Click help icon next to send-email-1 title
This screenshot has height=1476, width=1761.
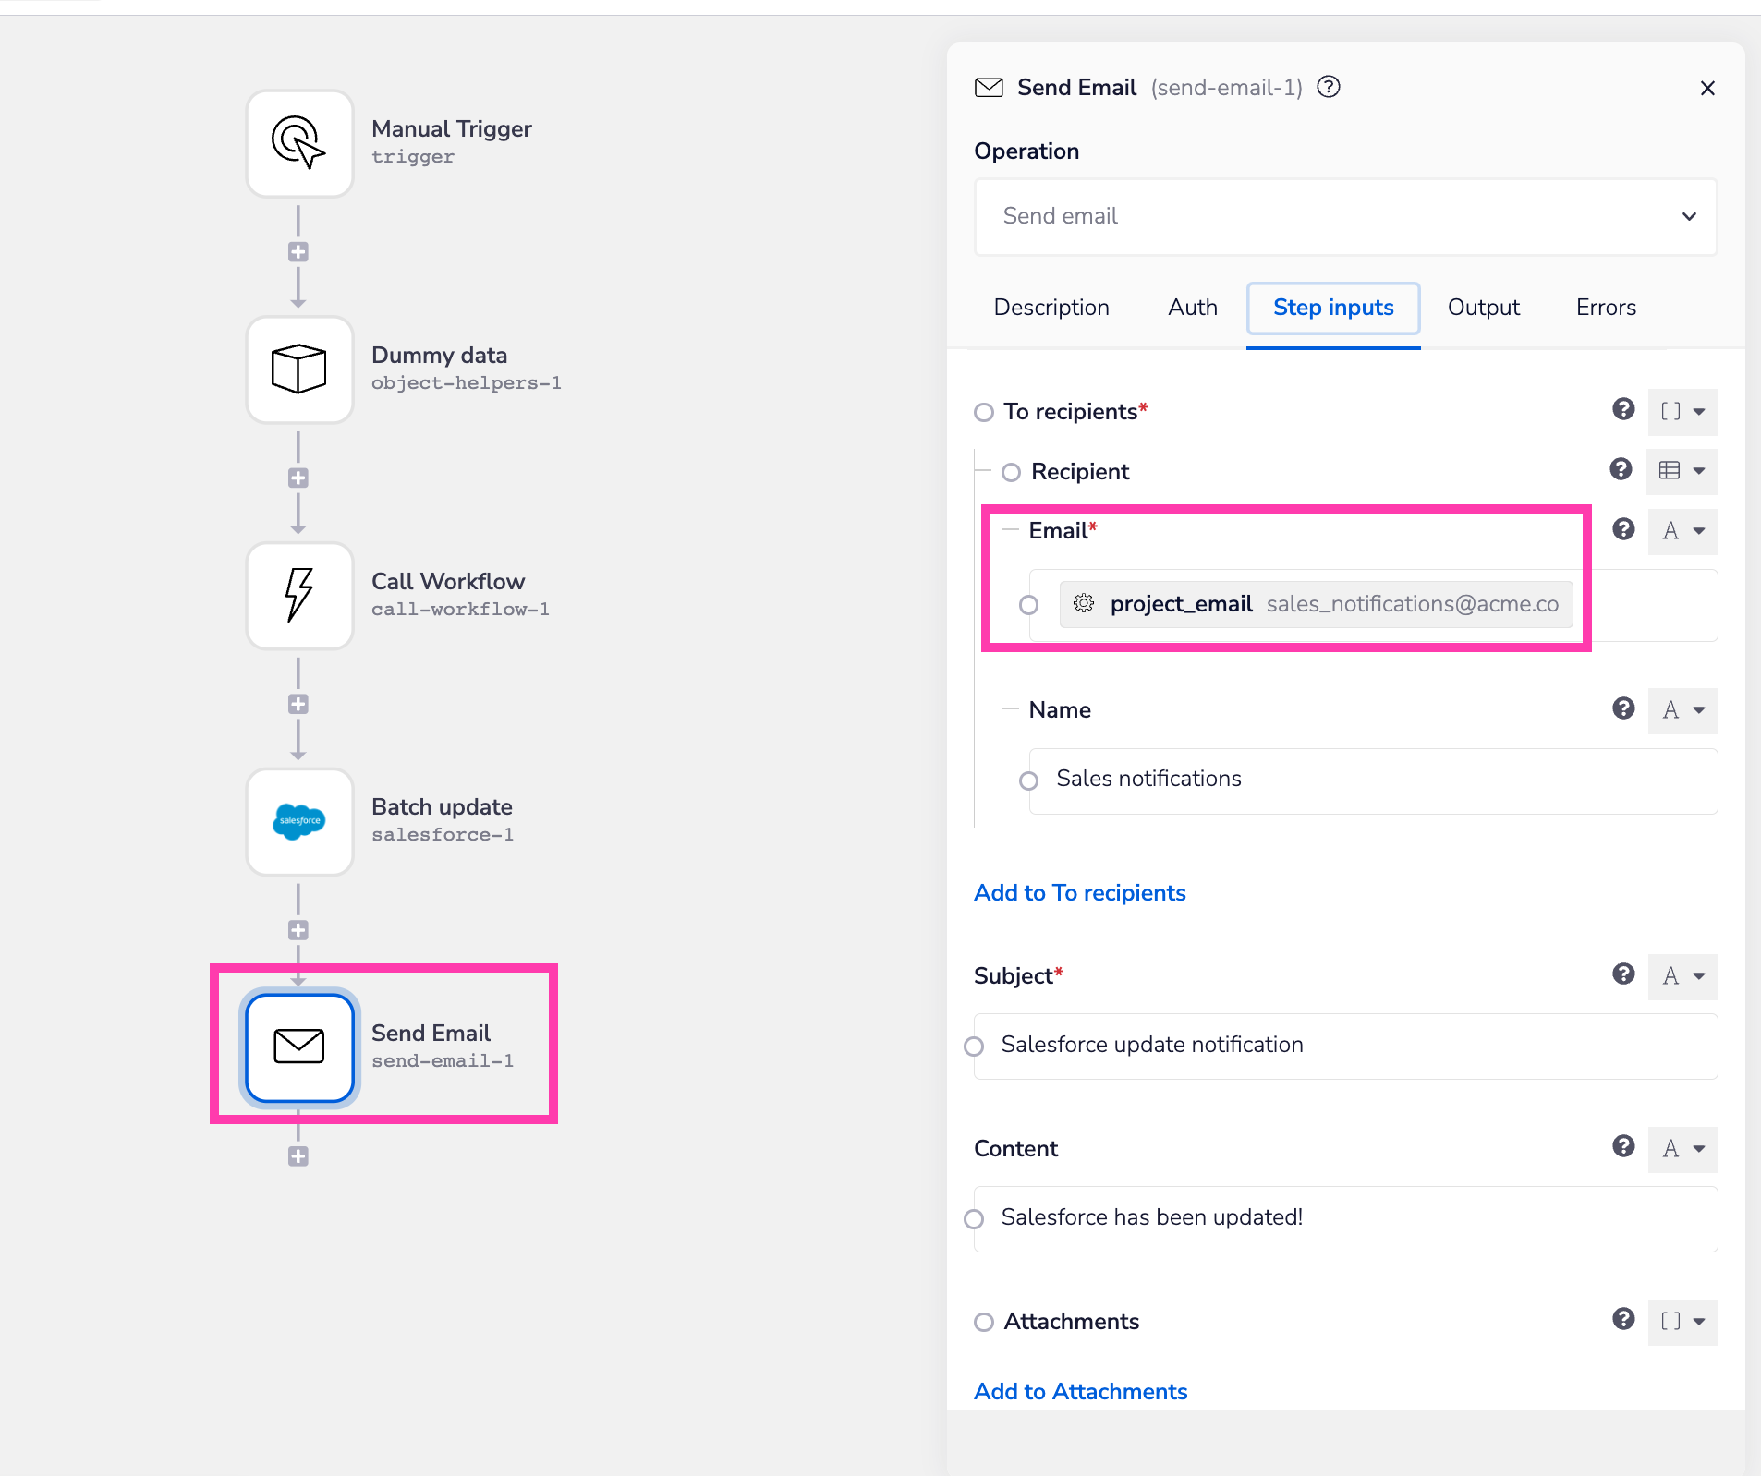click(1329, 87)
